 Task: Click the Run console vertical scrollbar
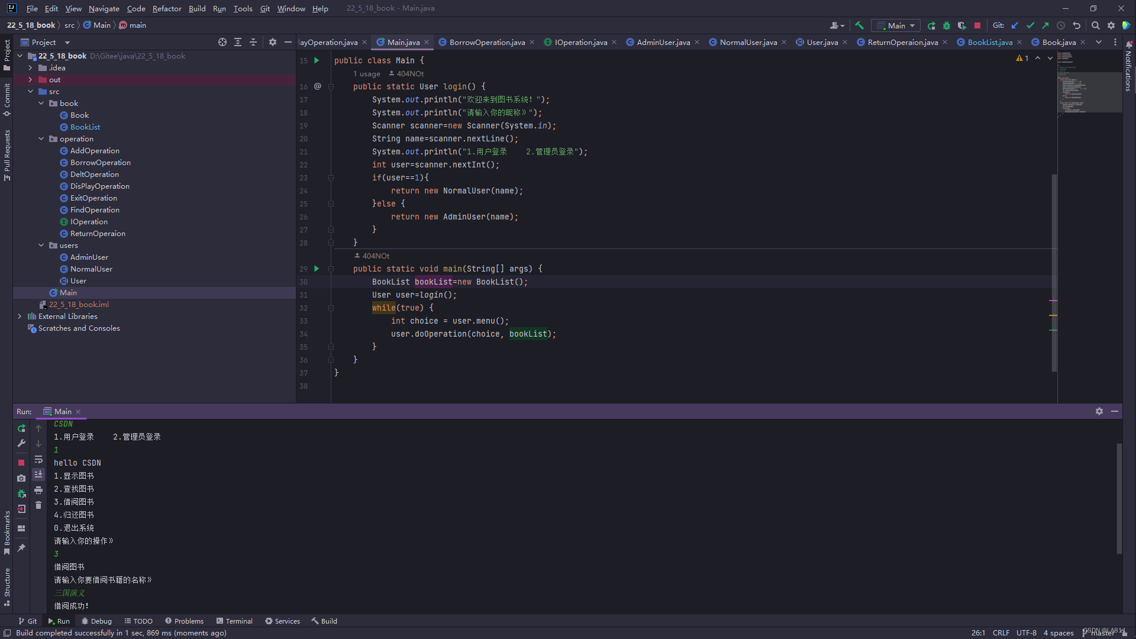tap(1119, 498)
